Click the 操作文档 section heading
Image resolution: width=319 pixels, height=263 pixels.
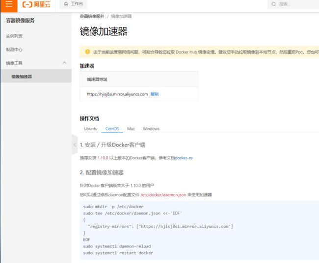click(x=89, y=119)
